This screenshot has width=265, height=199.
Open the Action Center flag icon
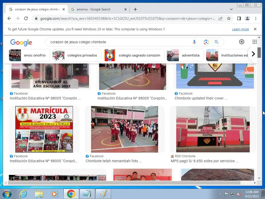[x=226, y=194]
